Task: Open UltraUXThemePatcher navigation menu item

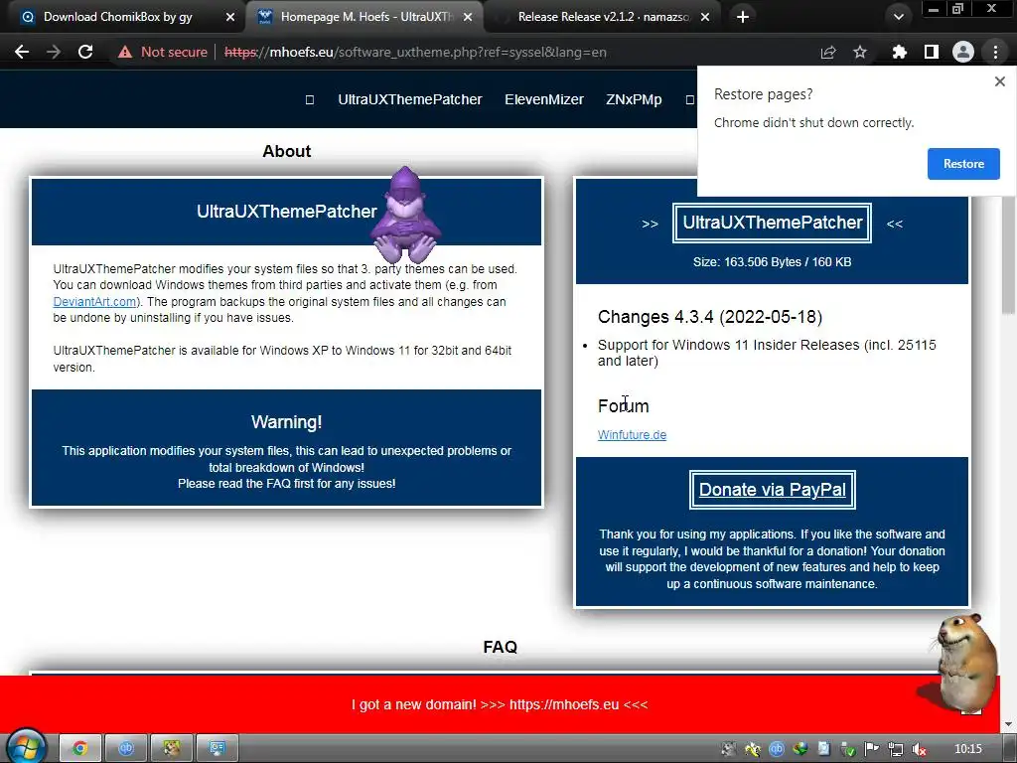Action: pyautogui.click(x=410, y=99)
